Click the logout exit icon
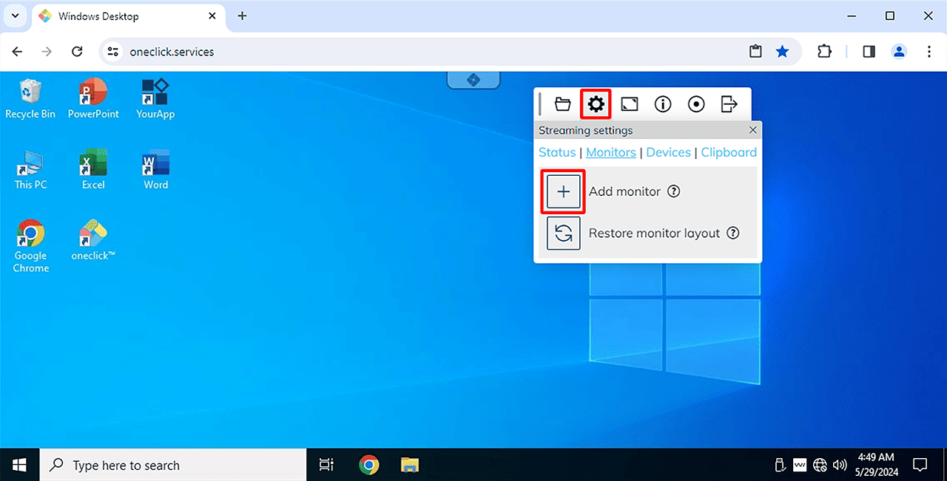Viewport: 947px width, 481px height. pyautogui.click(x=729, y=104)
